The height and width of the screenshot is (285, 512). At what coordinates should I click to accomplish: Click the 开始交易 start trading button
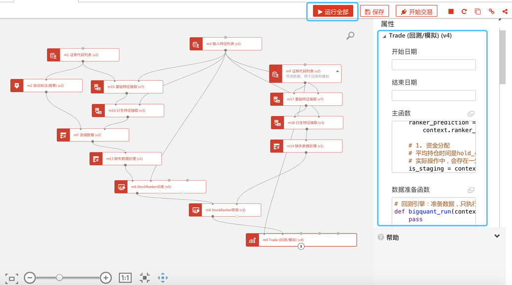pyautogui.click(x=417, y=11)
